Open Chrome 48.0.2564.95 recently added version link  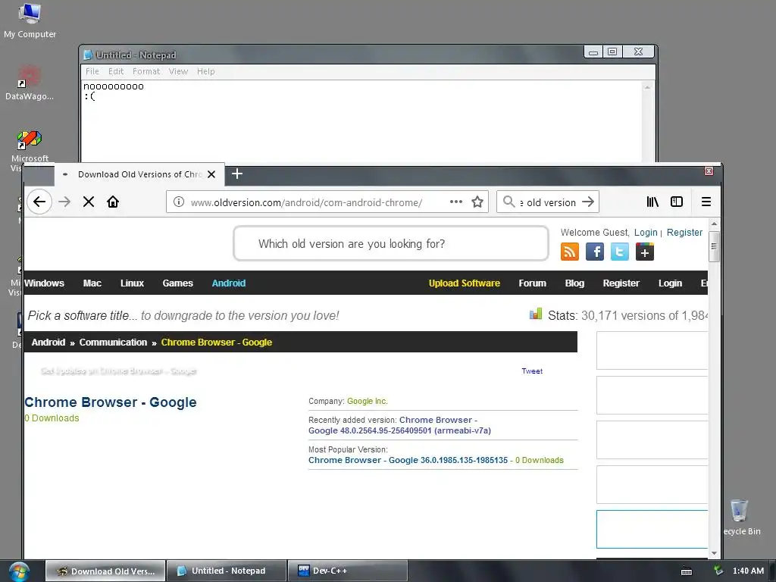click(x=400, y=425)
